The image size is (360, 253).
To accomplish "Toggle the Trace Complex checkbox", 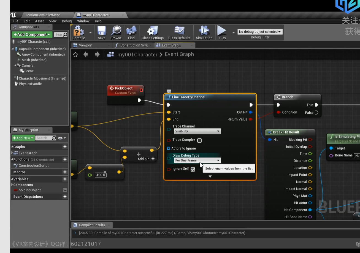I will (199, 140).
